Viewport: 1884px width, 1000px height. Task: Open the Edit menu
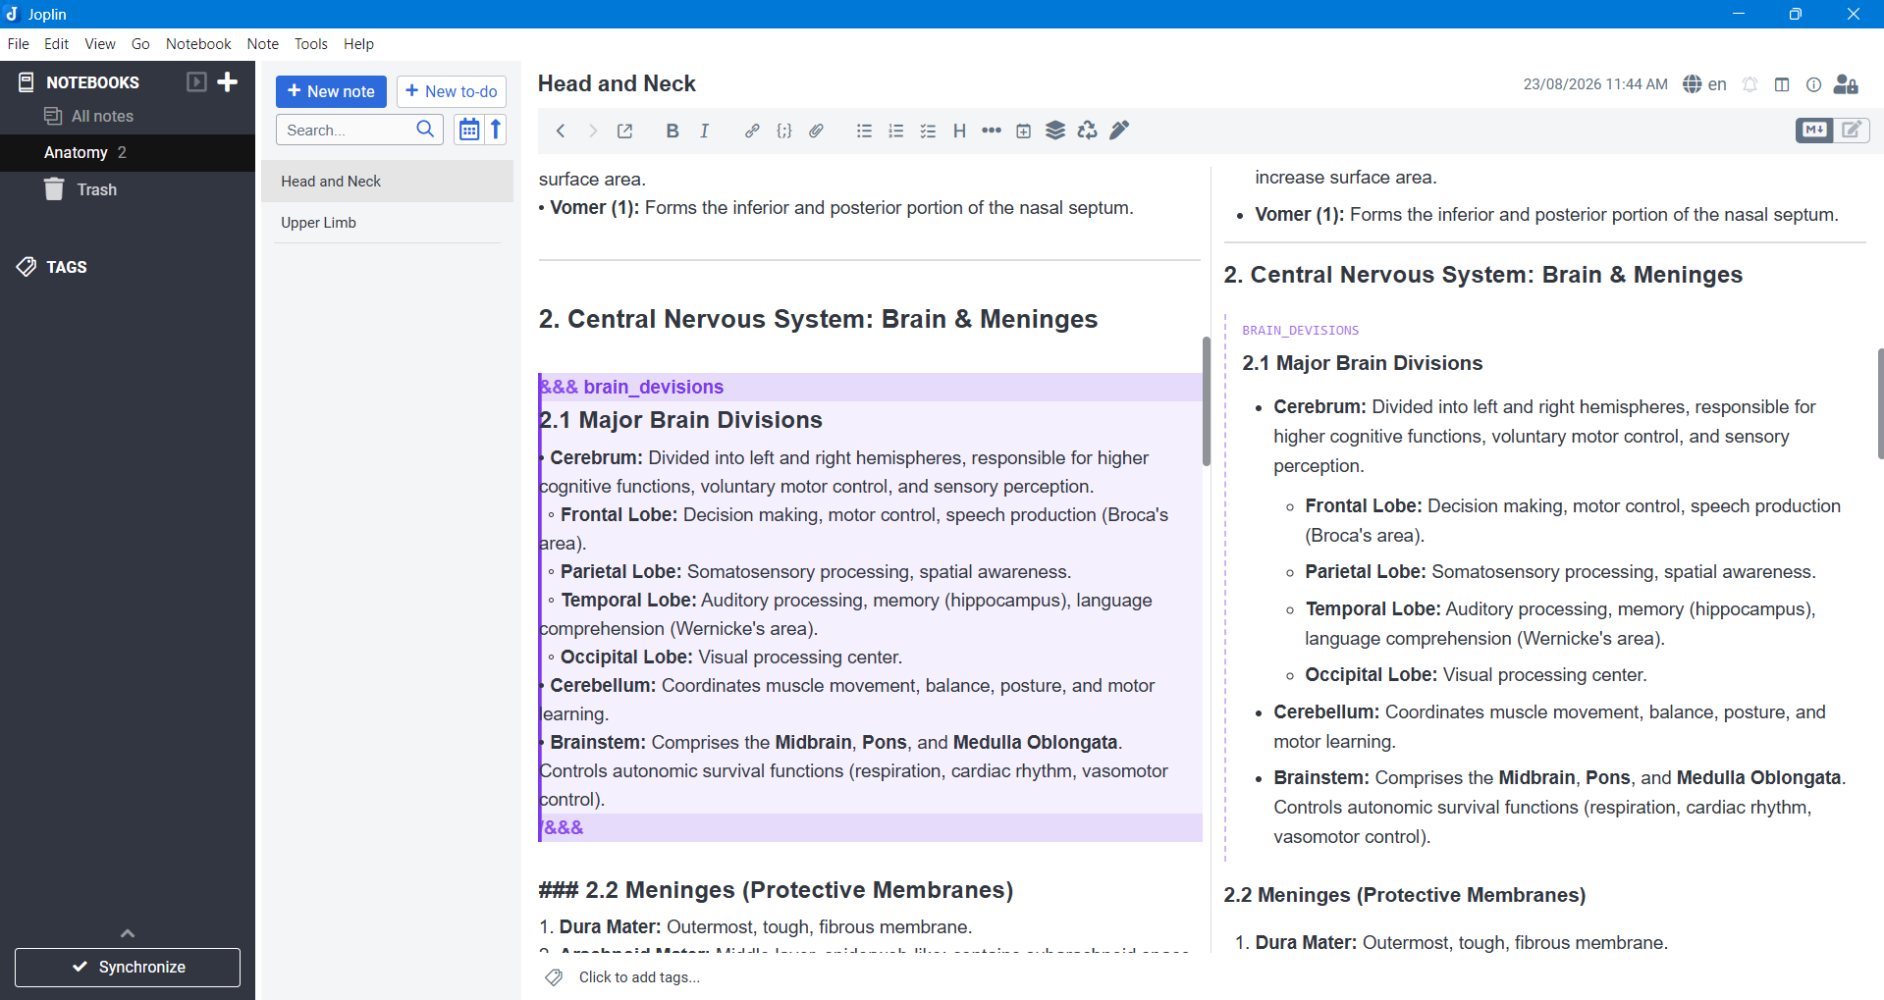point(56,44)
